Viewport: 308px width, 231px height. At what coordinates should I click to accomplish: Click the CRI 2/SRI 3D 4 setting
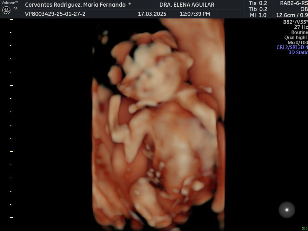[292, 47]
